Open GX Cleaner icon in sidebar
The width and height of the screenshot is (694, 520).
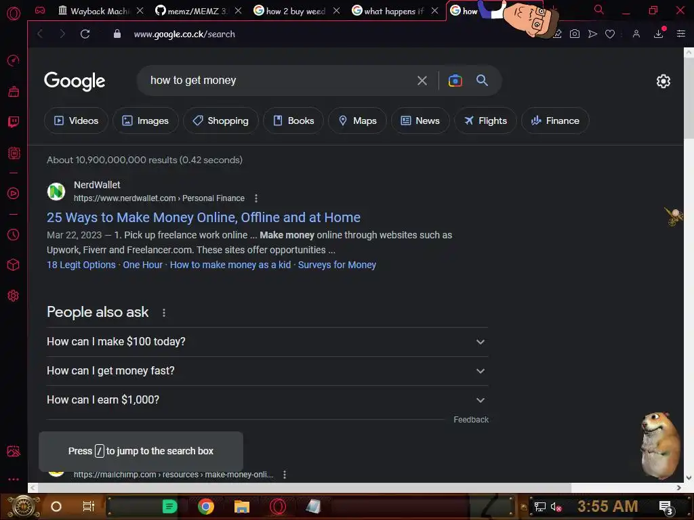pyautogui.click(x=14, y=91)
